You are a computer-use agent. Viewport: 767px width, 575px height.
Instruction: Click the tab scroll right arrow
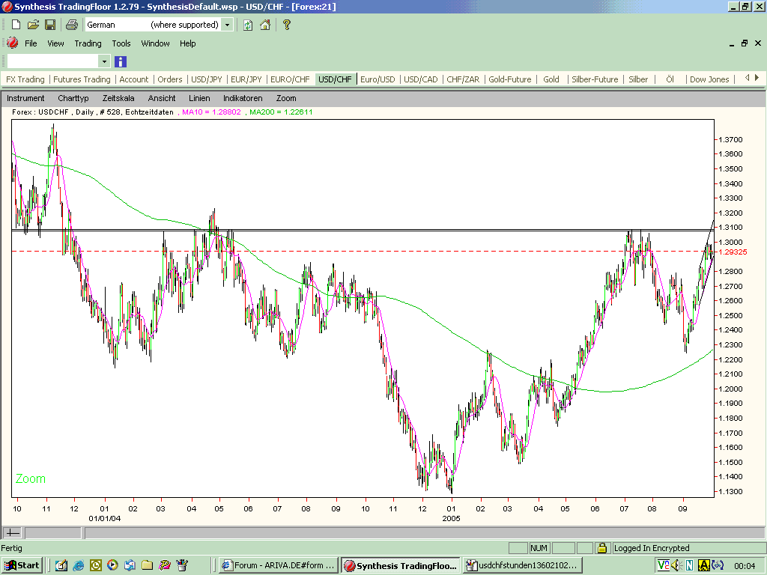(x=757, y=78)
